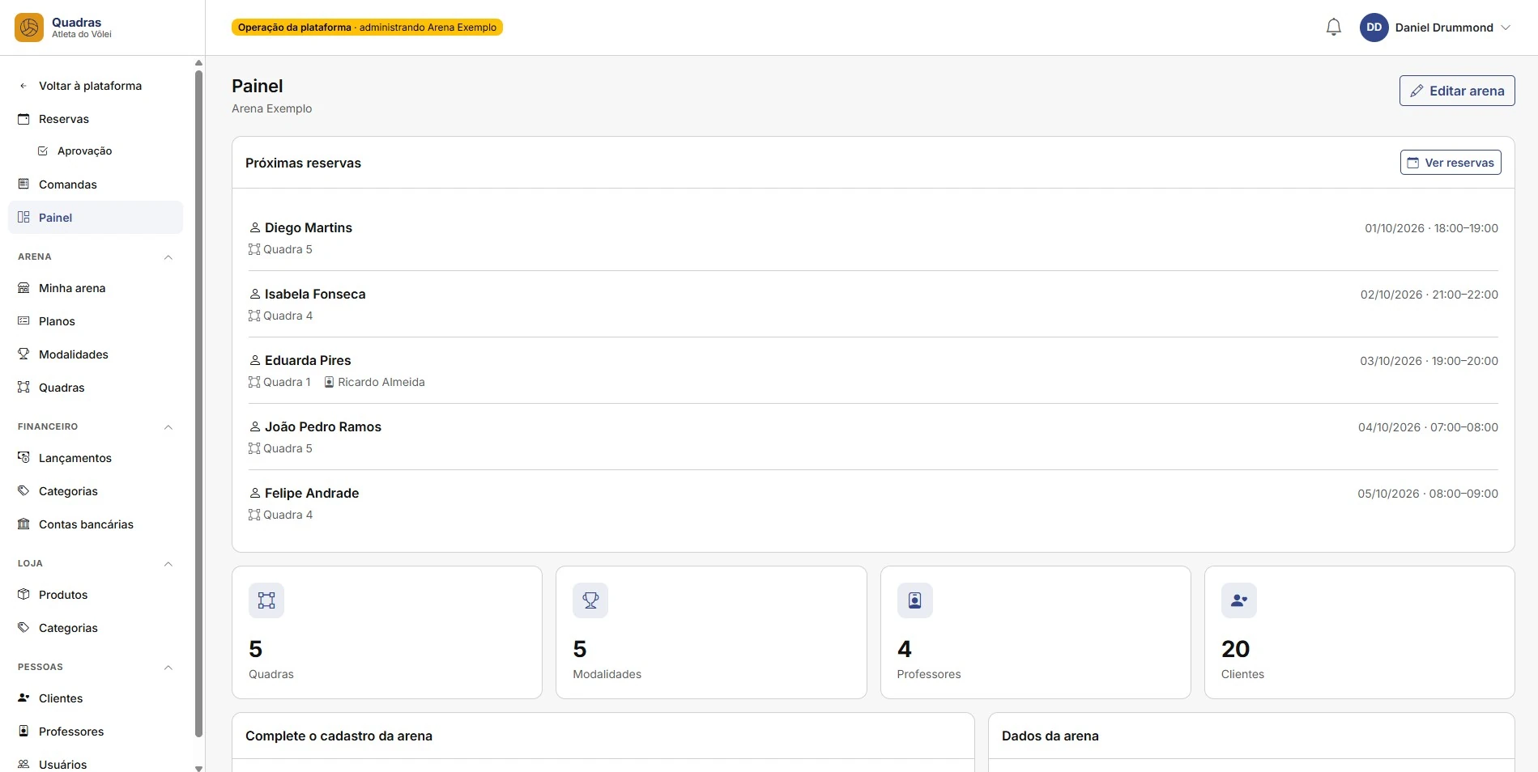Click the list icon beside Comandas
The image size is (1538, 772).
click(23, 185)
